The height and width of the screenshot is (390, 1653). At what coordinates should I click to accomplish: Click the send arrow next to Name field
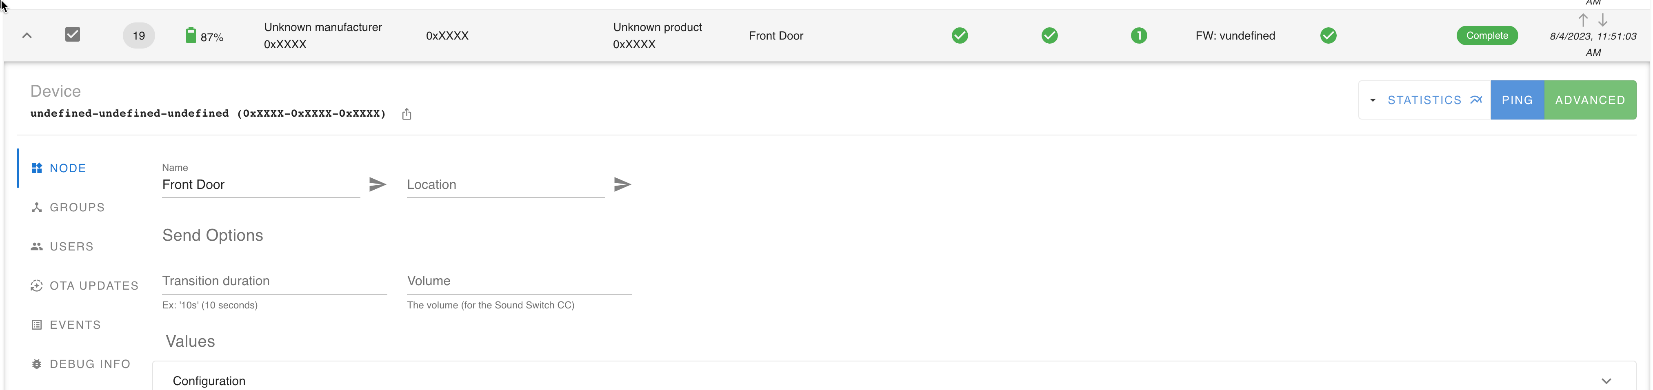[x=377, y=185]
